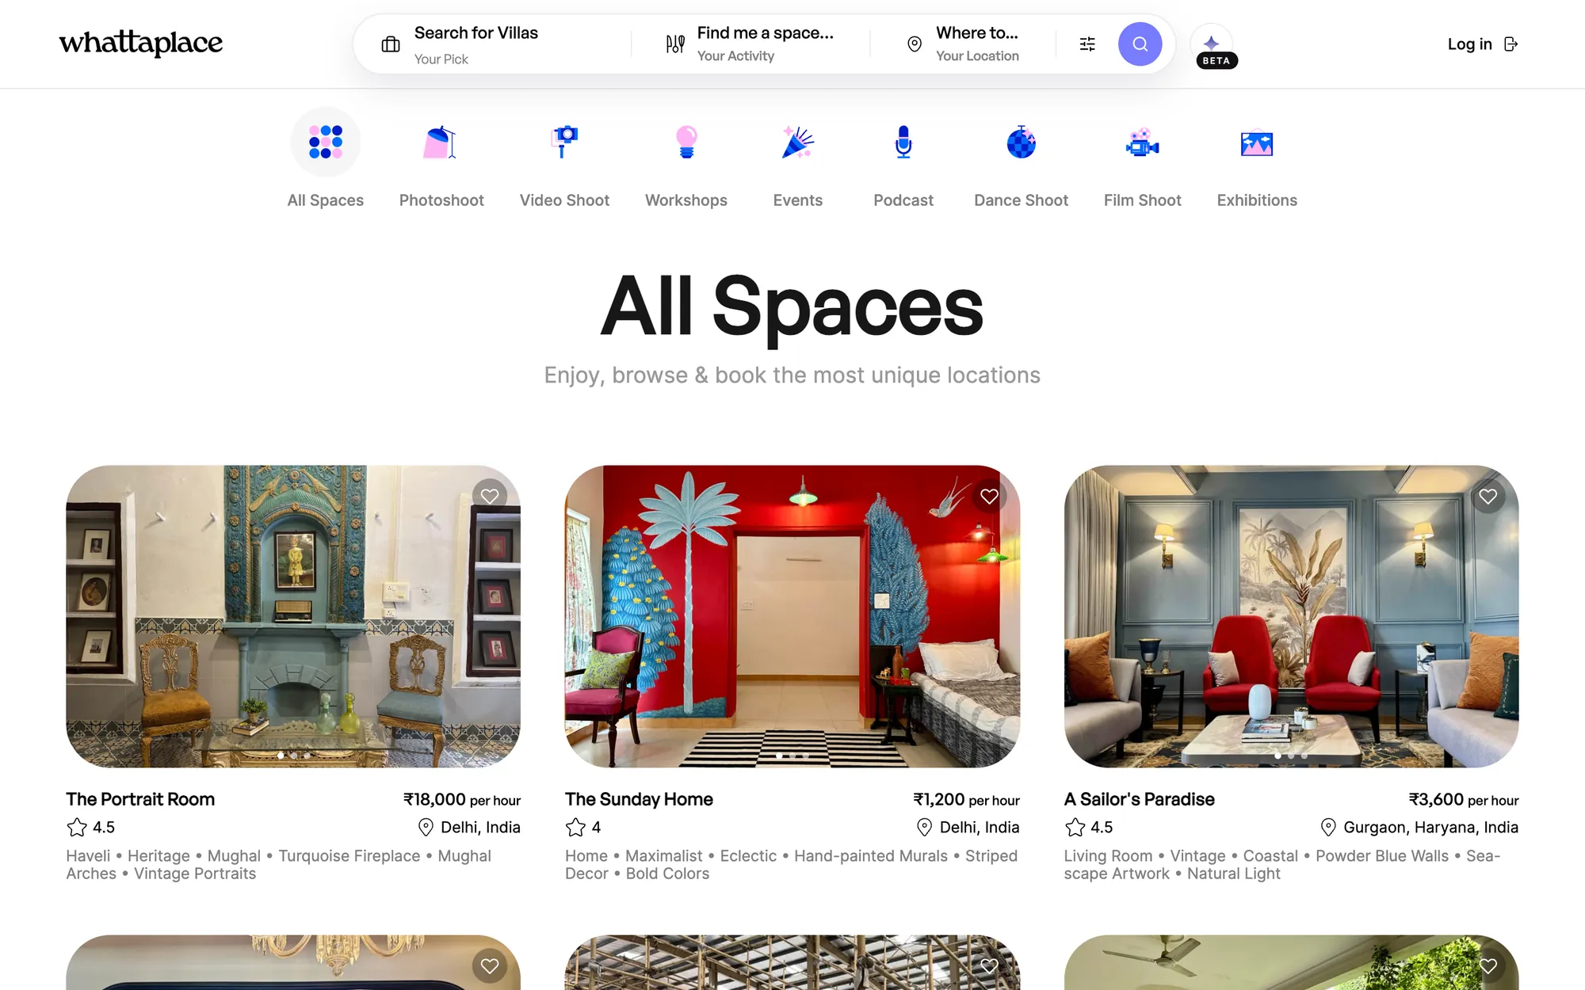Viewport: 1585px width, 990px height.
Task: Click the location pin beside Gurgaon, Haryana
Action: (x=1328, y=828)
